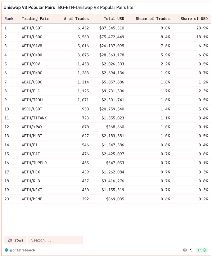
Task: Open the Uniswap V3 Popular Pairs title
Action: (x=29, y=8)
